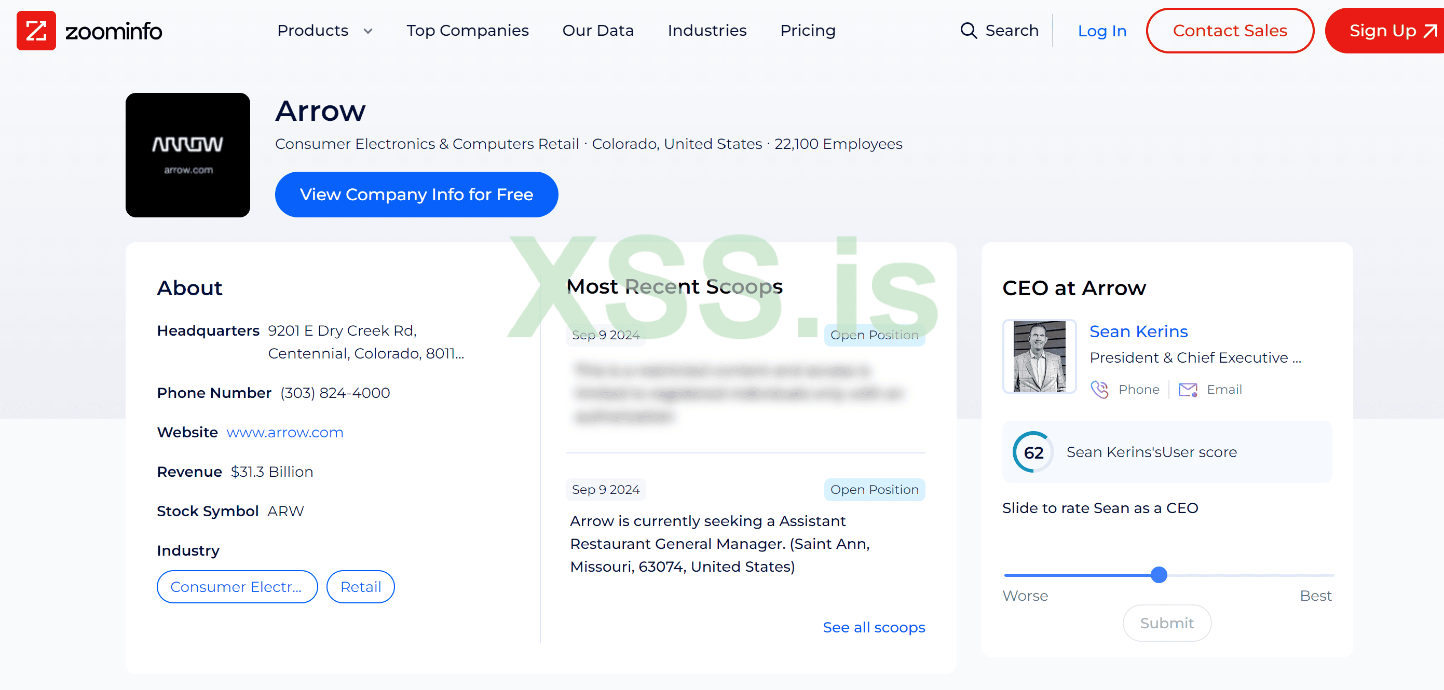Viewport: 1444px width, 690px height.
Task: Click the Arrow company logo
Action: click(188, 155)
